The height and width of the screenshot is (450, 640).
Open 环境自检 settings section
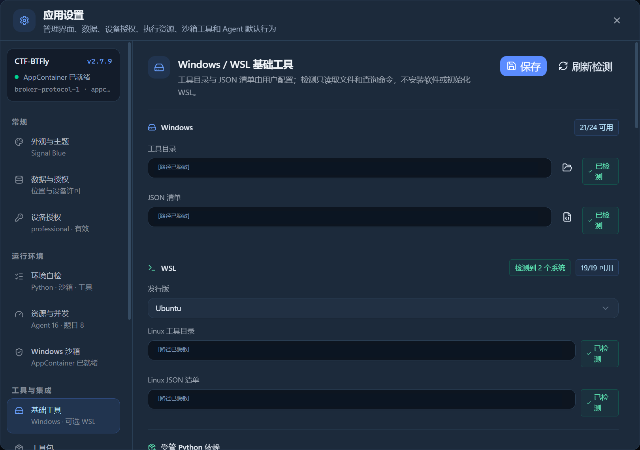63,281
